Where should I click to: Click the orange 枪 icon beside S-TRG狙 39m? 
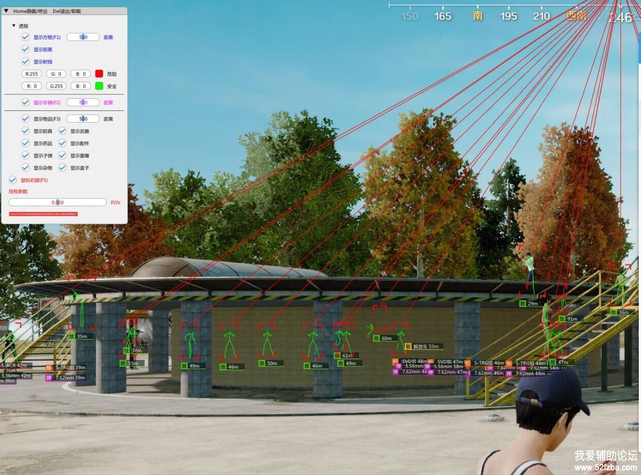[x=49, y=367]
